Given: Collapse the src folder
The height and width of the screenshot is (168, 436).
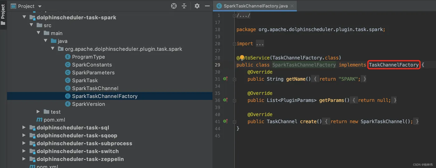Looking at the screenshot, I should 31,25.
